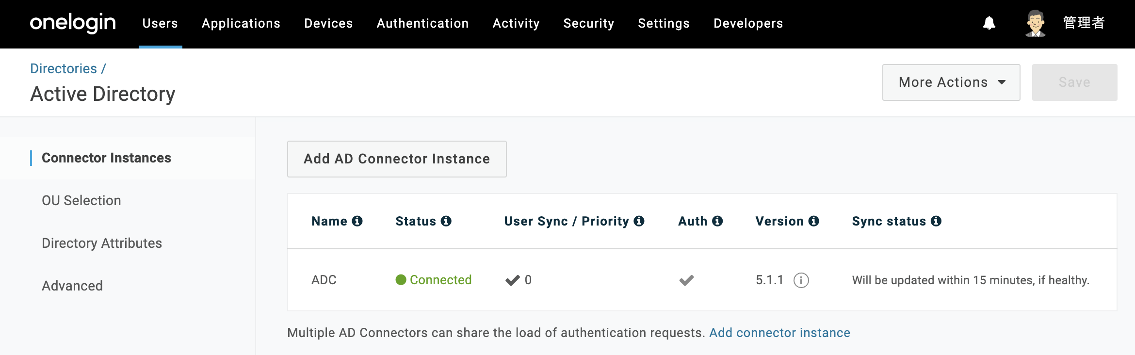Screen dimensions: 1135x355
Task: Click info icon beside User Sync / Priority
Action: 639,221
